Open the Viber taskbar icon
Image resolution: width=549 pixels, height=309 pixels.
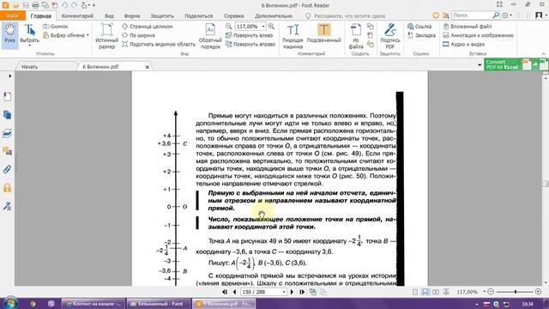click(x=51, y=304)
